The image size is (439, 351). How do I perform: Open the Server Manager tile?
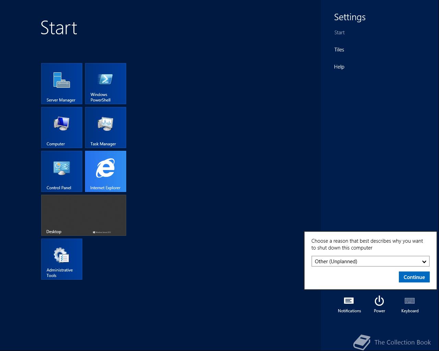(x=62, y=84)
